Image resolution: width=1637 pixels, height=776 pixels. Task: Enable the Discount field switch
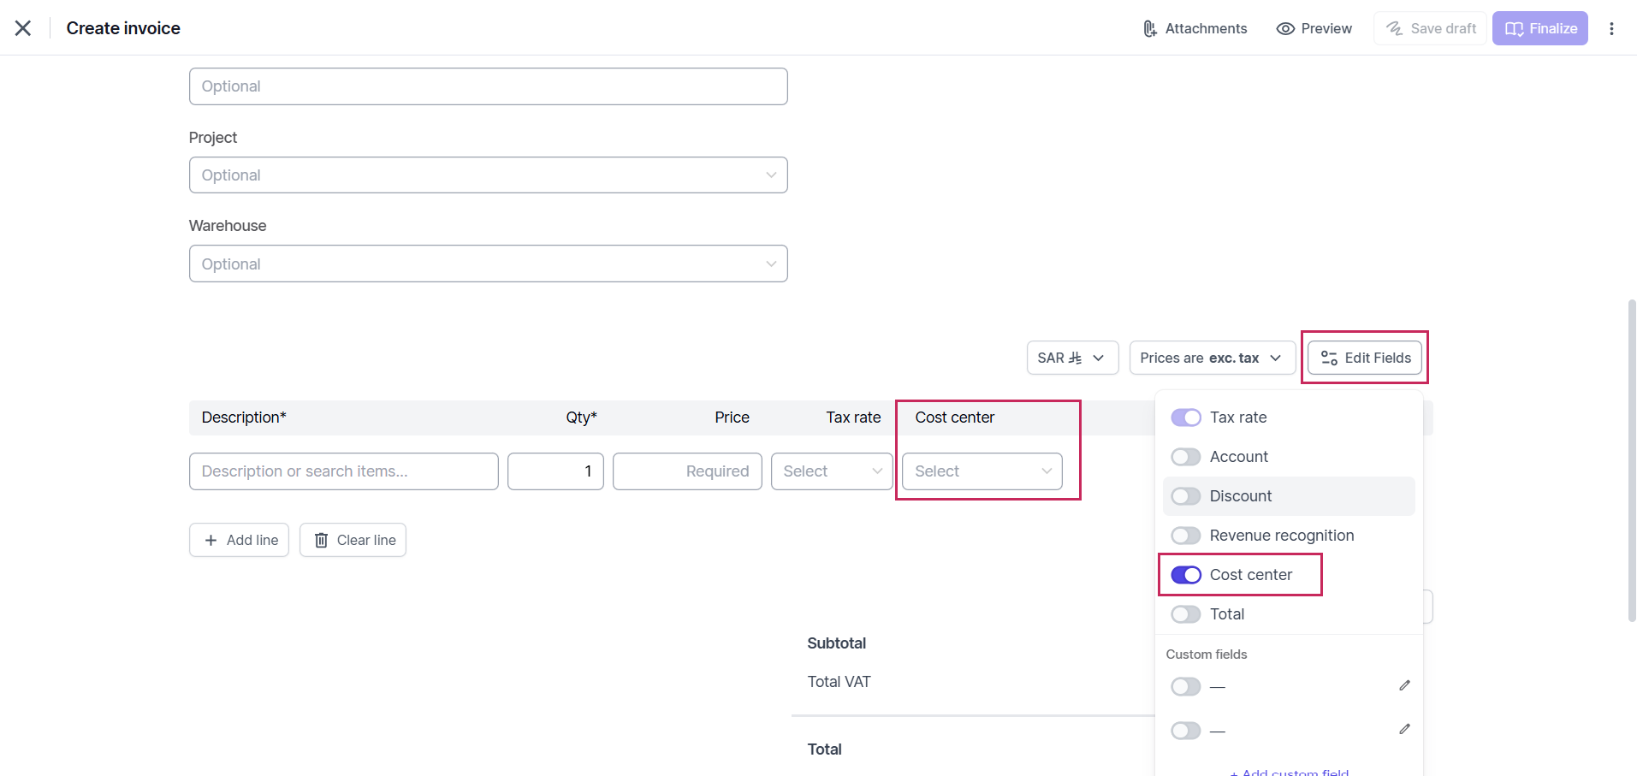coord(1186,496)
